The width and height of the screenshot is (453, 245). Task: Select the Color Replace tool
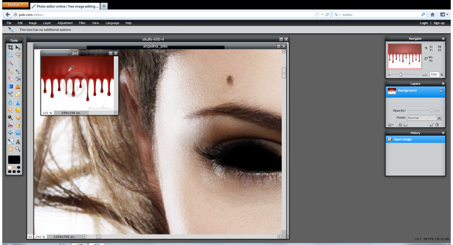tap(10, 94)
